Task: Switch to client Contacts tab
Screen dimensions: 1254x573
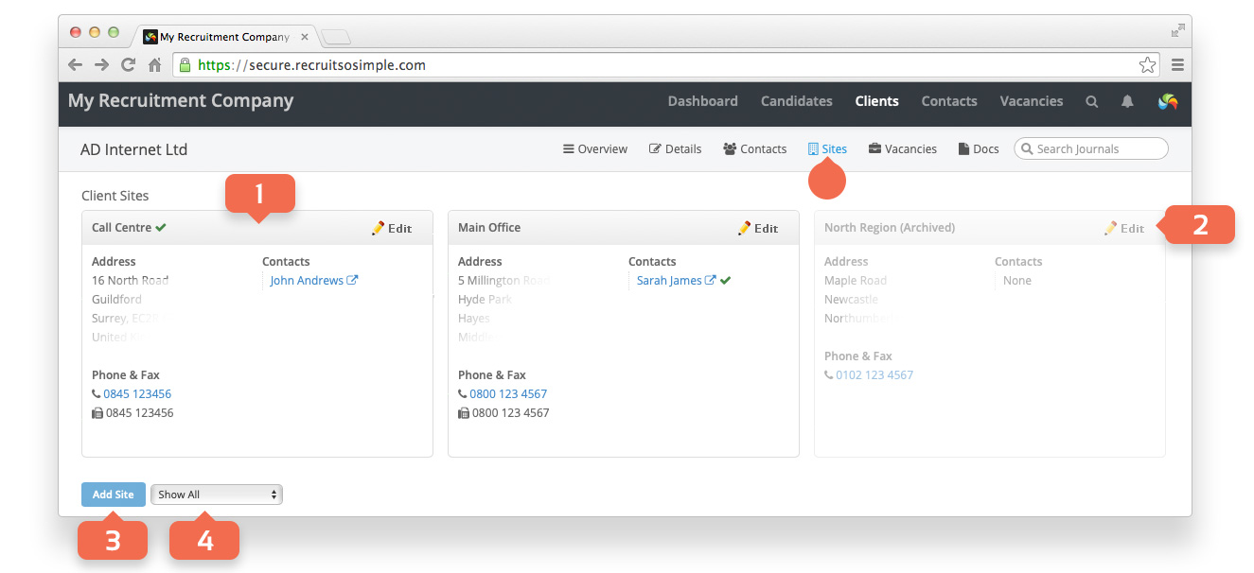Action: (x=755, y=149)
